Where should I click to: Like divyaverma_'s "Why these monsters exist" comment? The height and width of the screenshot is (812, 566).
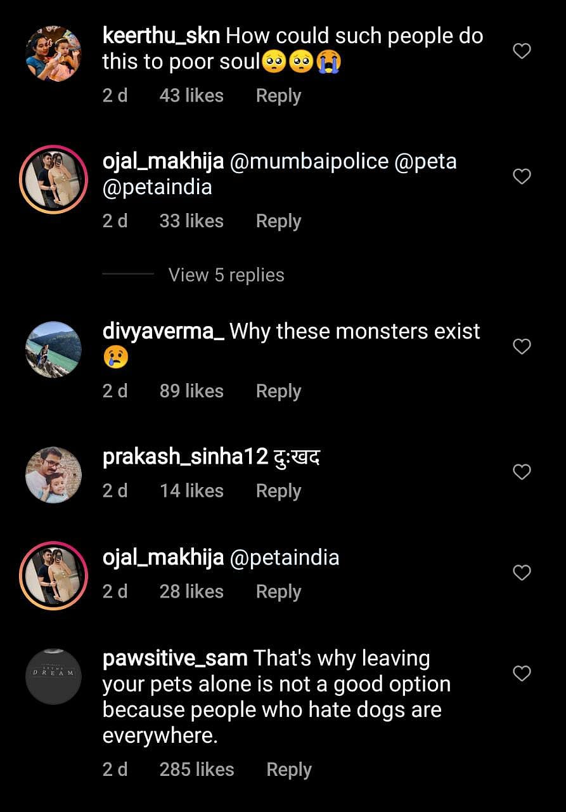tap(521, 346)
